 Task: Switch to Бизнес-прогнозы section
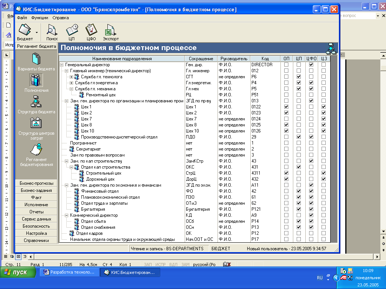pos(36,183)
